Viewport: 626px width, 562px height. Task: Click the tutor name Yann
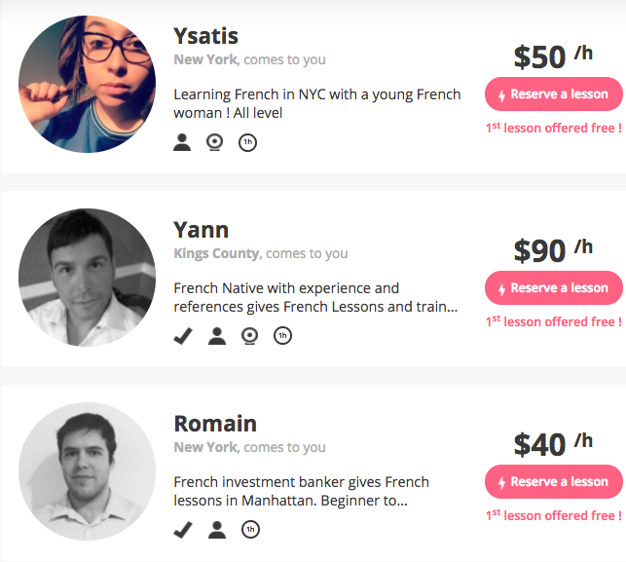tap(202, 230)
